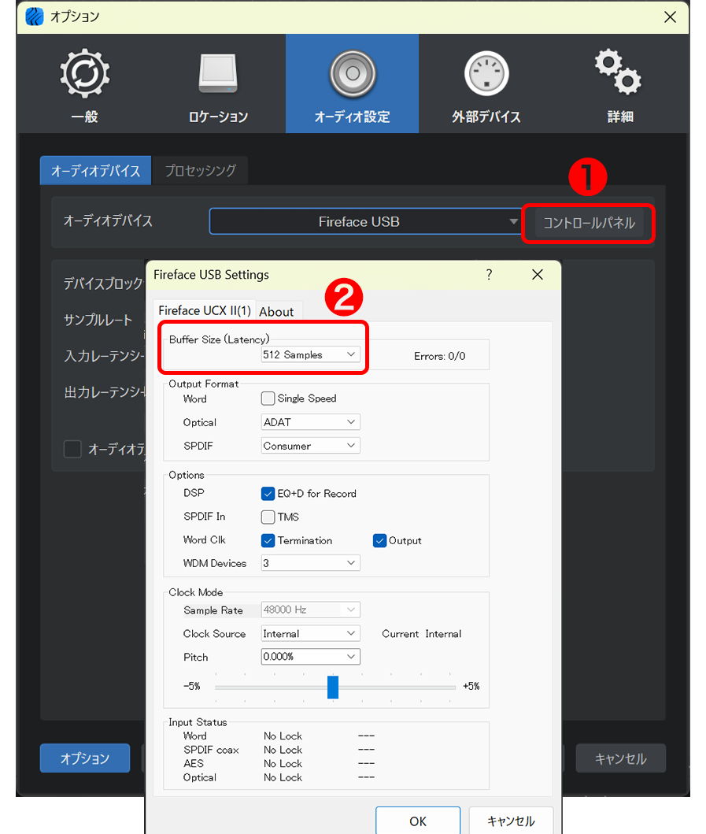Click the コントロールパネル button
The width and height of the screenshot is (706, 834).
click(x=589, y=223)
